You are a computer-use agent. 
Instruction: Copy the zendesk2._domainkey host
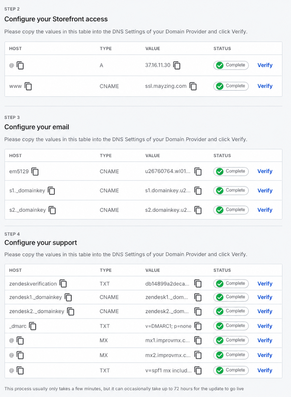tap(71, 311)
